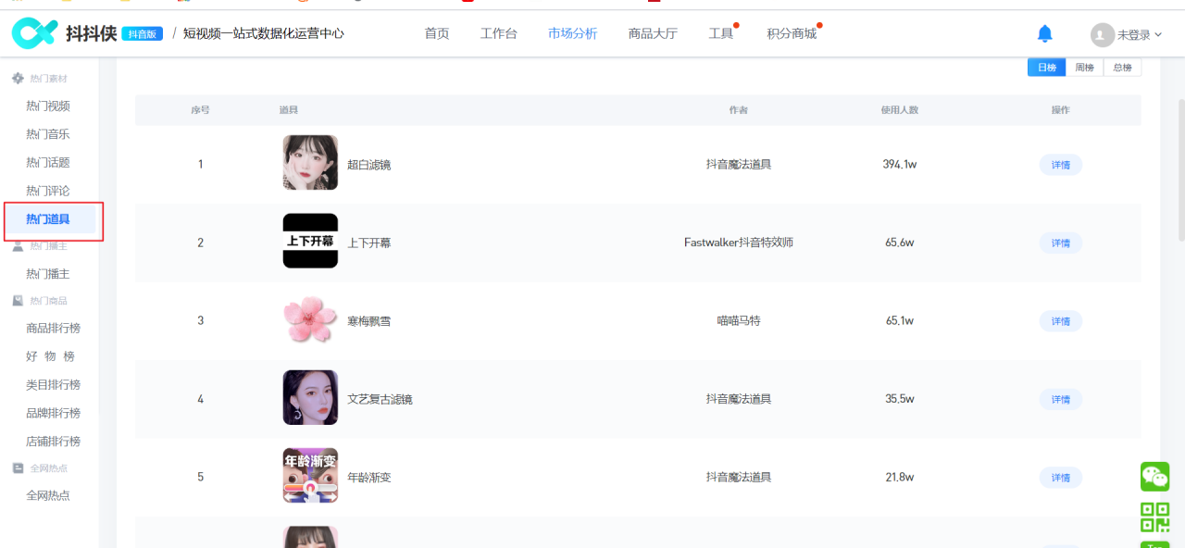Screen dimensions: 1185x548
Task: Switch to 总榜 overall ranking
Action: [x=1122, y=68]
